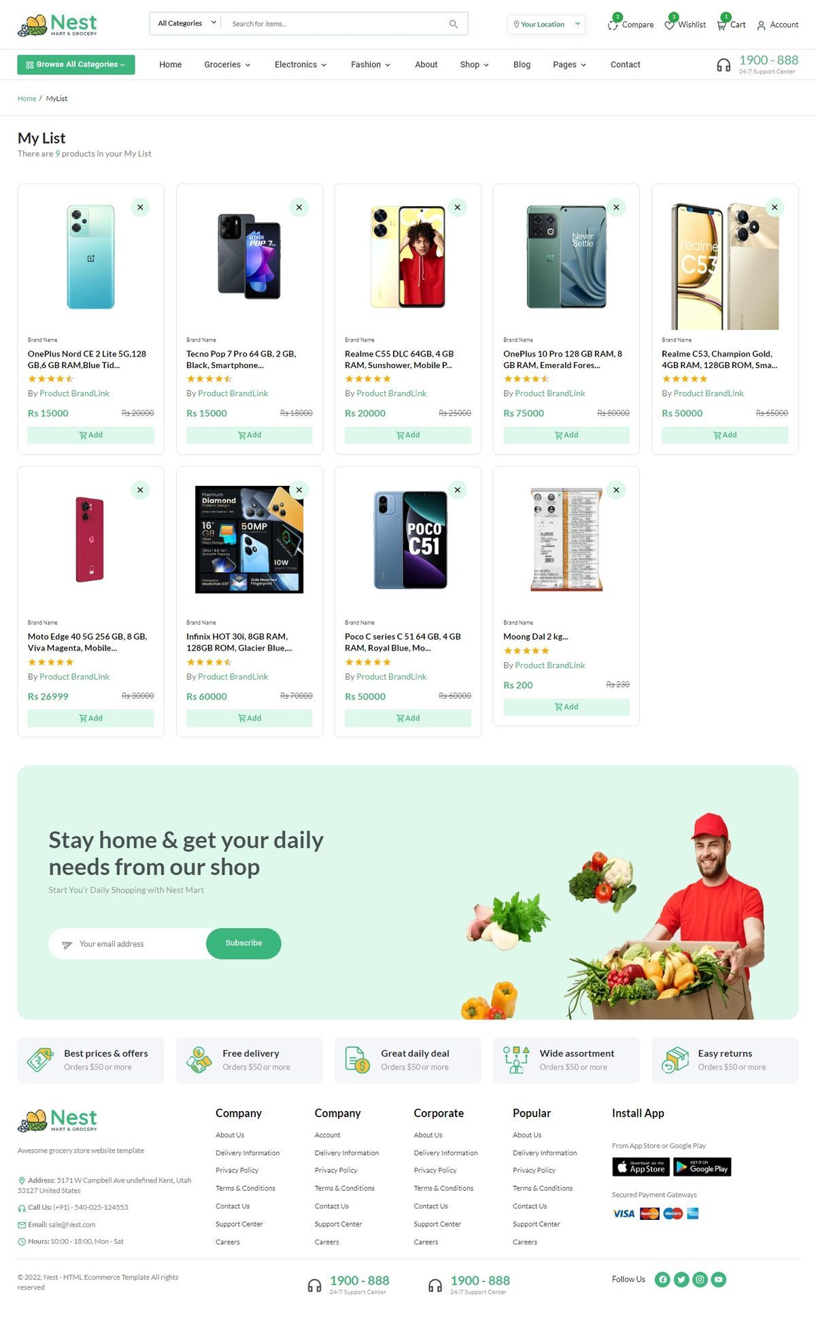Viewport: 816px width, 1322px height.
Task: Click the Subscribe button
Action: pos(243,943)
